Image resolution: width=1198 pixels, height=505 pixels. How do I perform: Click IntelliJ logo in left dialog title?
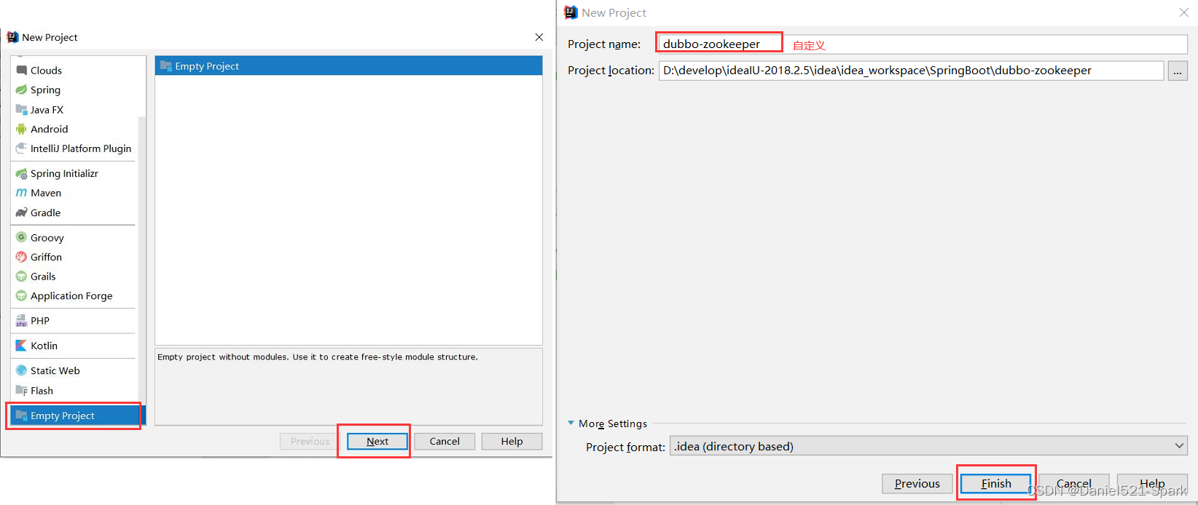(12, 37)
